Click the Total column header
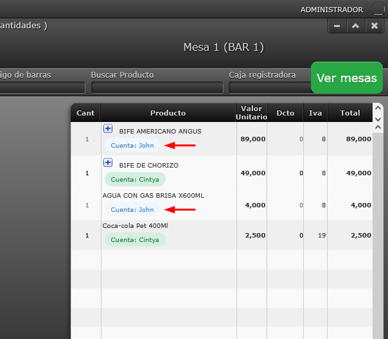This screenshot has width=388, height=339. (x=350, y=113)
